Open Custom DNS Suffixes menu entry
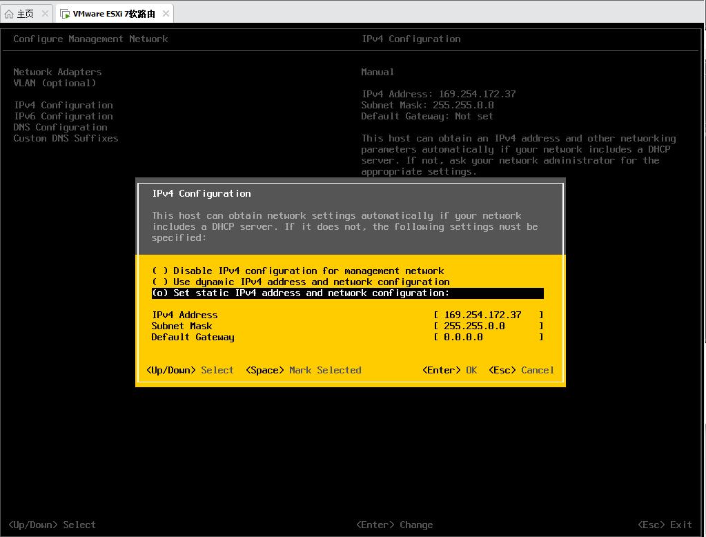This screenshot has height=537, width=706. pos(66,138)
